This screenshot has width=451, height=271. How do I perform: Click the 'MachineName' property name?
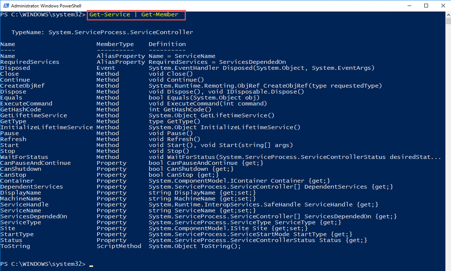tap(21, 199)
